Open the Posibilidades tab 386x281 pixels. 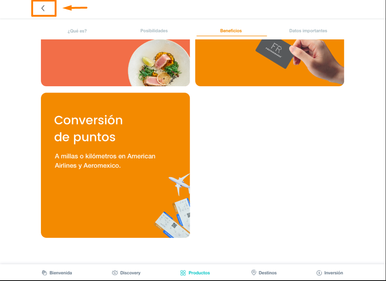pyautogui.click(x=154, y=31)
